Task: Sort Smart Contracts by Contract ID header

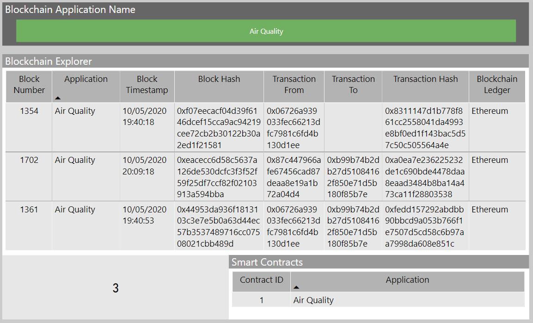Action: (x=261, y=281)
